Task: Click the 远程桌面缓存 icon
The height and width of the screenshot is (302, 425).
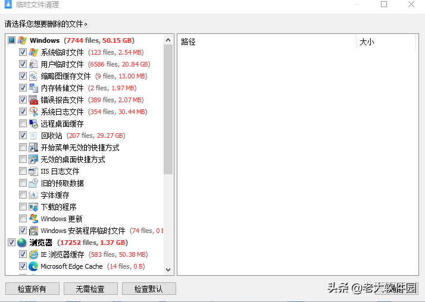Action: tap(34, 124)
